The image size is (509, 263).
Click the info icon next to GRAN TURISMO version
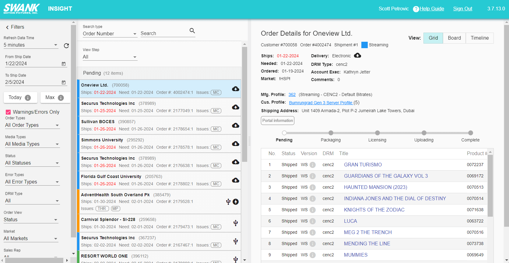[313, 165]
